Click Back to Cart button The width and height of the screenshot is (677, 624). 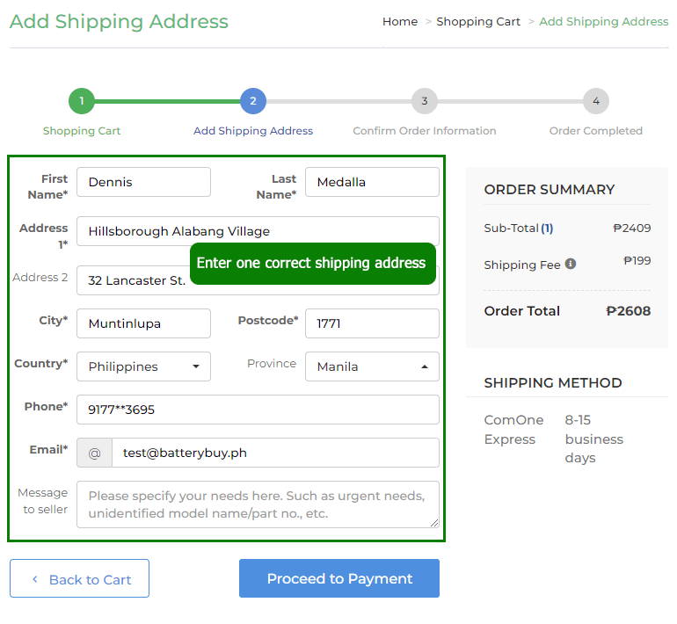(x=79, y=578)
